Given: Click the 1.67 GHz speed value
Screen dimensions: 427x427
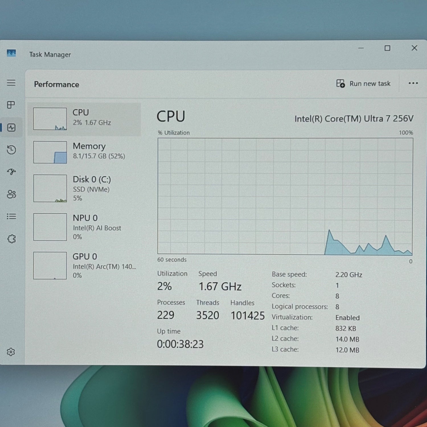Looking at the screenshot, I should [x=220, y=287].
